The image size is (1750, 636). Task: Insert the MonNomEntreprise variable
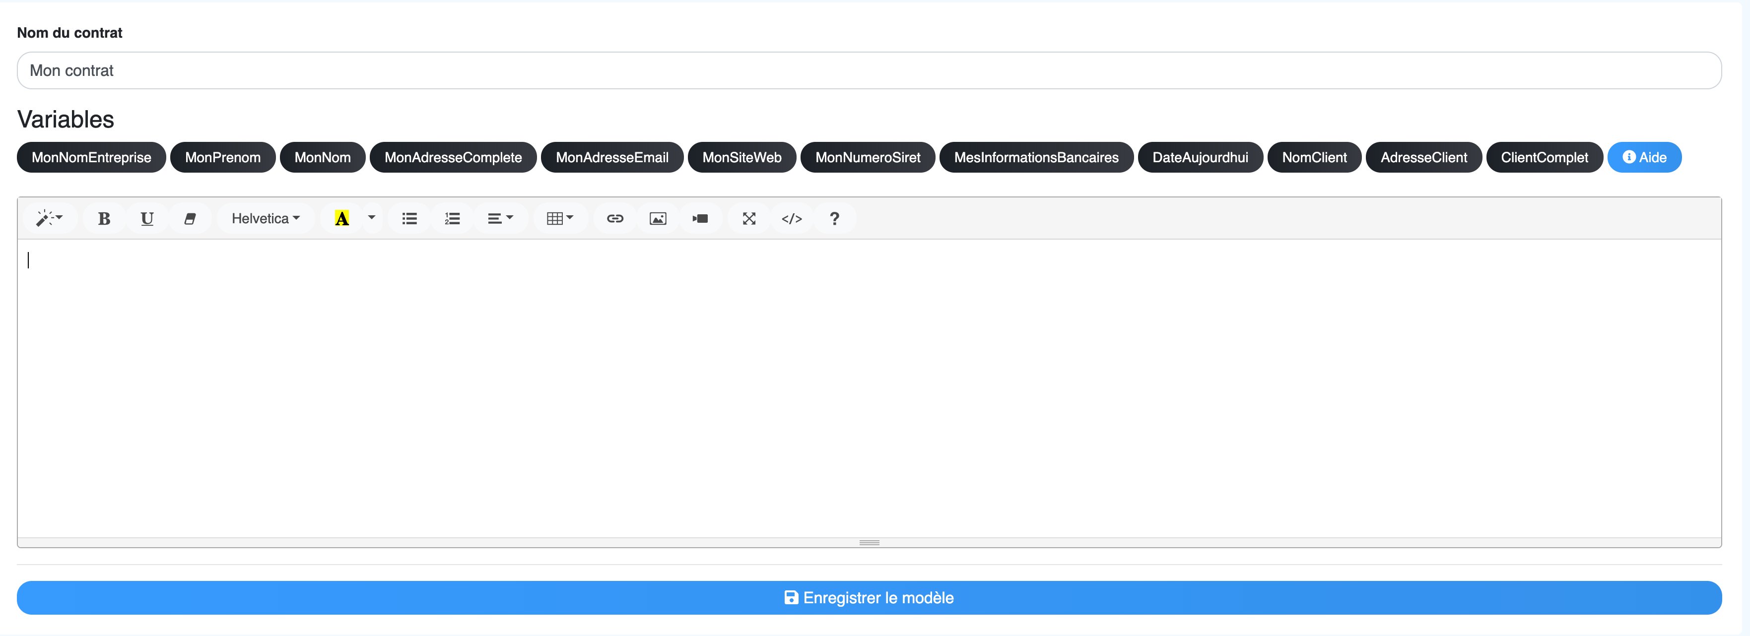[91, 157]
